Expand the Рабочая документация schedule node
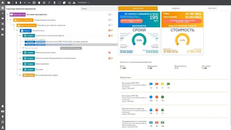The image size is (231, 130). point(20,52)
